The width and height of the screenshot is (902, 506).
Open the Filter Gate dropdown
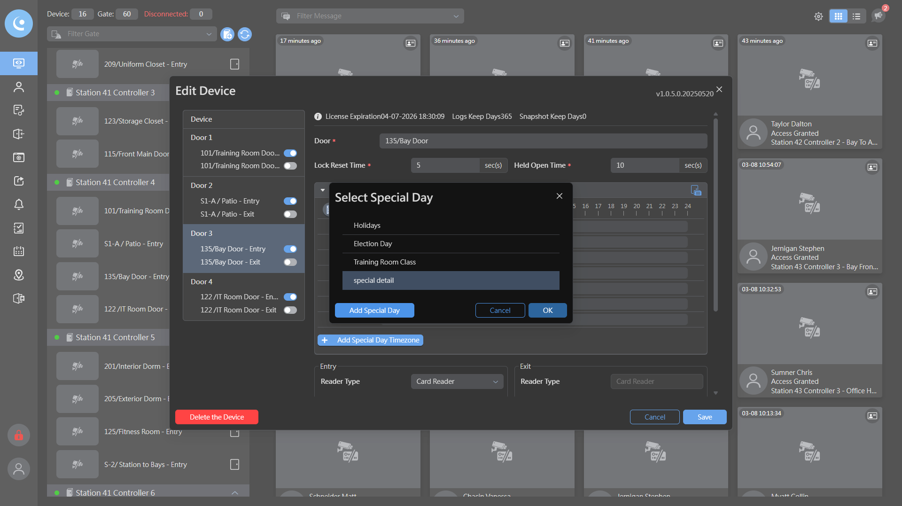[x=132, y=34]
